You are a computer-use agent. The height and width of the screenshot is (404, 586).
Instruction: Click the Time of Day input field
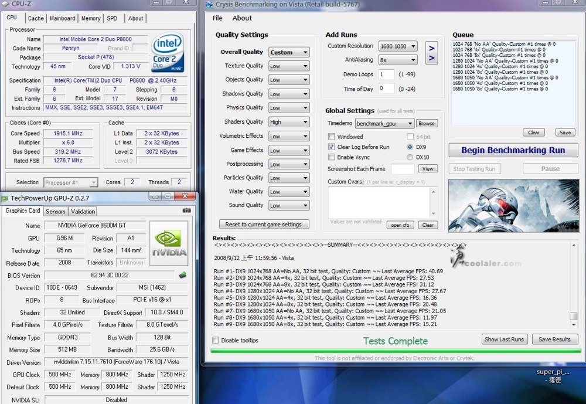coord(386,89)
